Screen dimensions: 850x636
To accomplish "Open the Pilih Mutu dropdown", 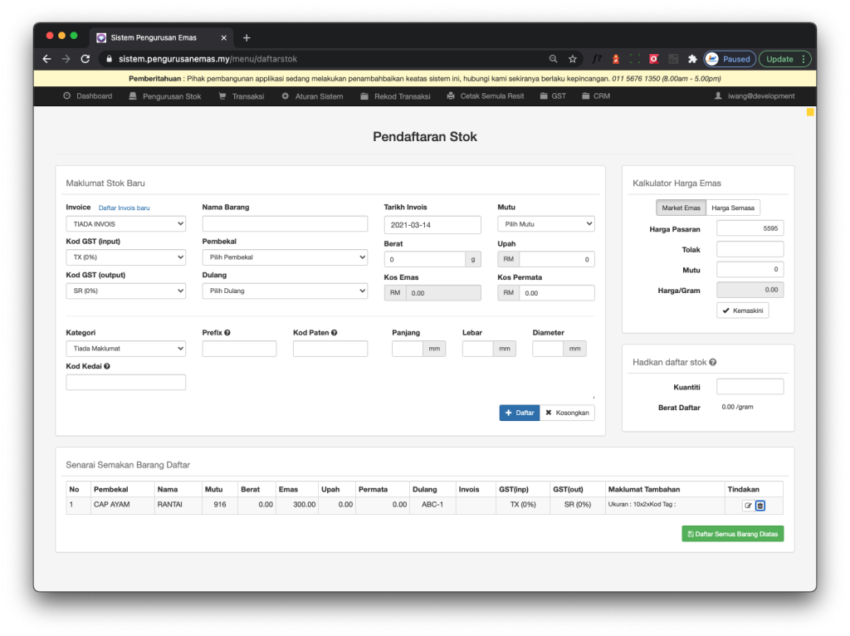I will pos(545,224).
